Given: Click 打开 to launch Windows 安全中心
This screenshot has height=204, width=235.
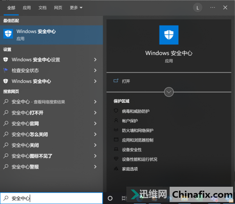Looking at the screenshot, I should point(126,81).
